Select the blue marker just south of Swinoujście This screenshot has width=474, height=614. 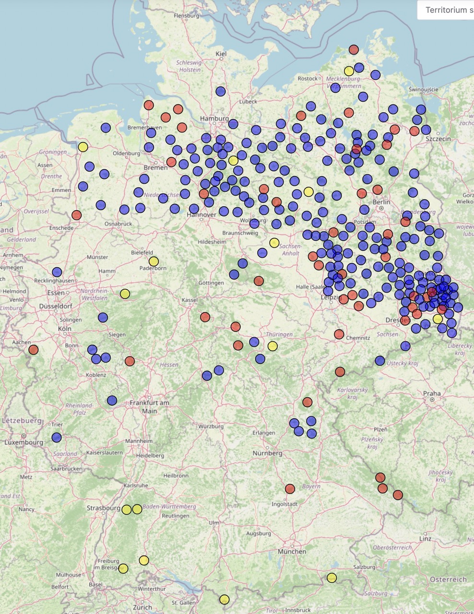pos(421,109)
